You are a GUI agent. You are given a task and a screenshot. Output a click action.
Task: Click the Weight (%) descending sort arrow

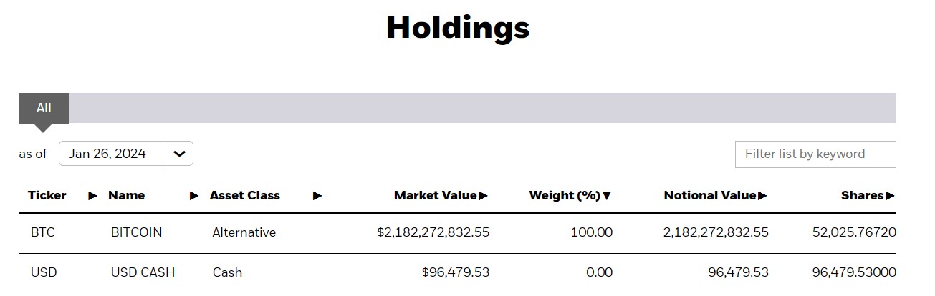607,196
